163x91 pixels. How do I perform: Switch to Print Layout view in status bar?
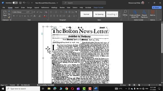tap(134, 85)
